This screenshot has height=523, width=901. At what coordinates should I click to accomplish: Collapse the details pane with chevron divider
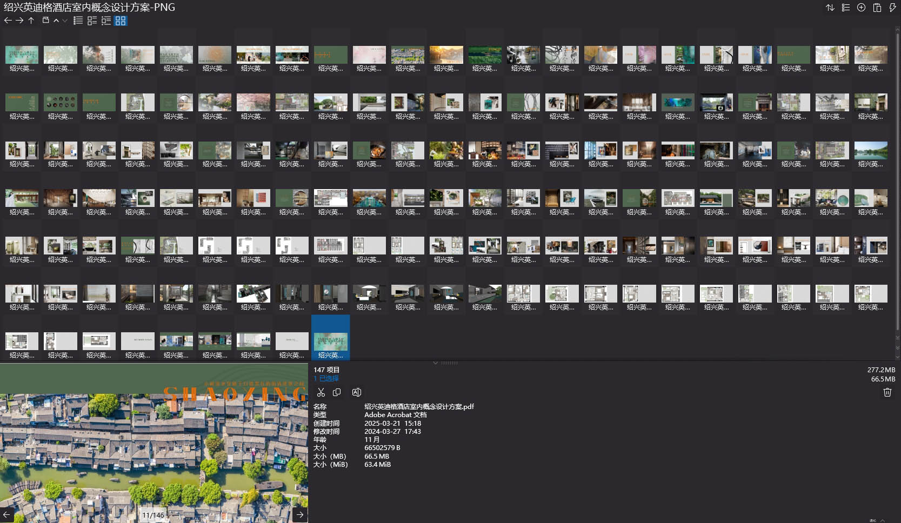(436, 363)
